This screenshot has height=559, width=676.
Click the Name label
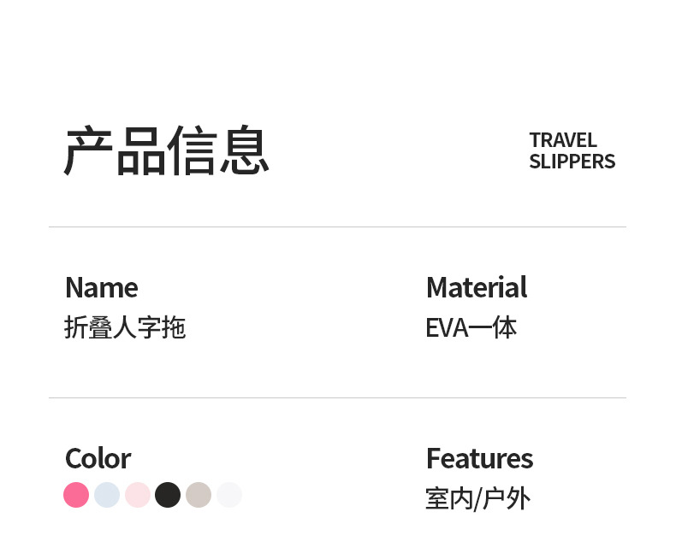tap(101, 287)
